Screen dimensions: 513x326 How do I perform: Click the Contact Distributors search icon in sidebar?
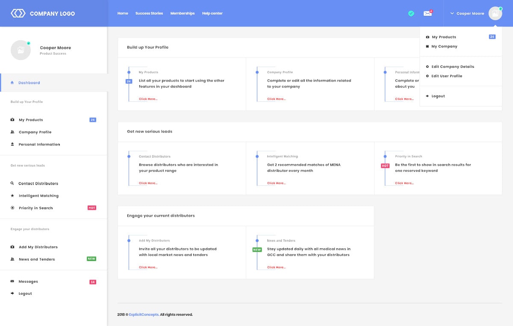pyautogui.click(x=12, y=183)
